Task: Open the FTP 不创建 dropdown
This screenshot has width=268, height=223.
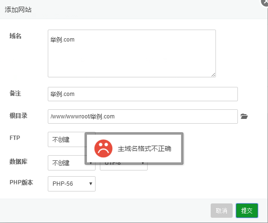Action: [66, 139]
